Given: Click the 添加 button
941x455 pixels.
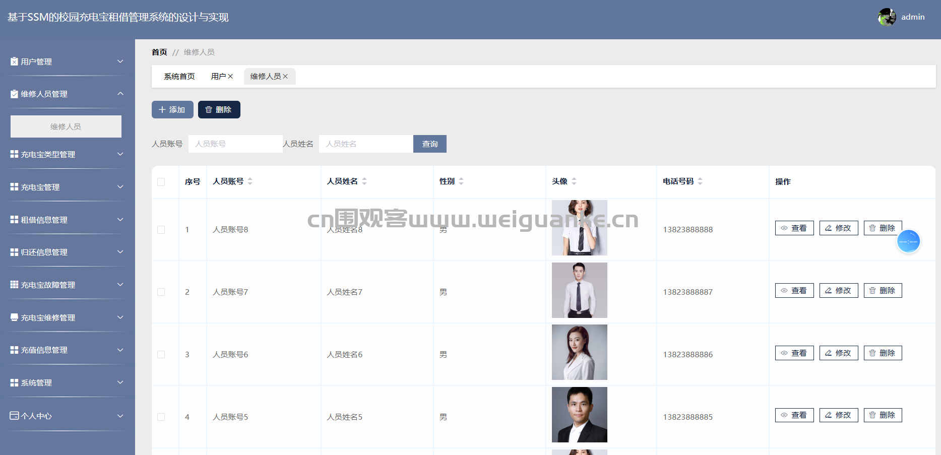Looking at the screenshot, I should coord(172,109).
